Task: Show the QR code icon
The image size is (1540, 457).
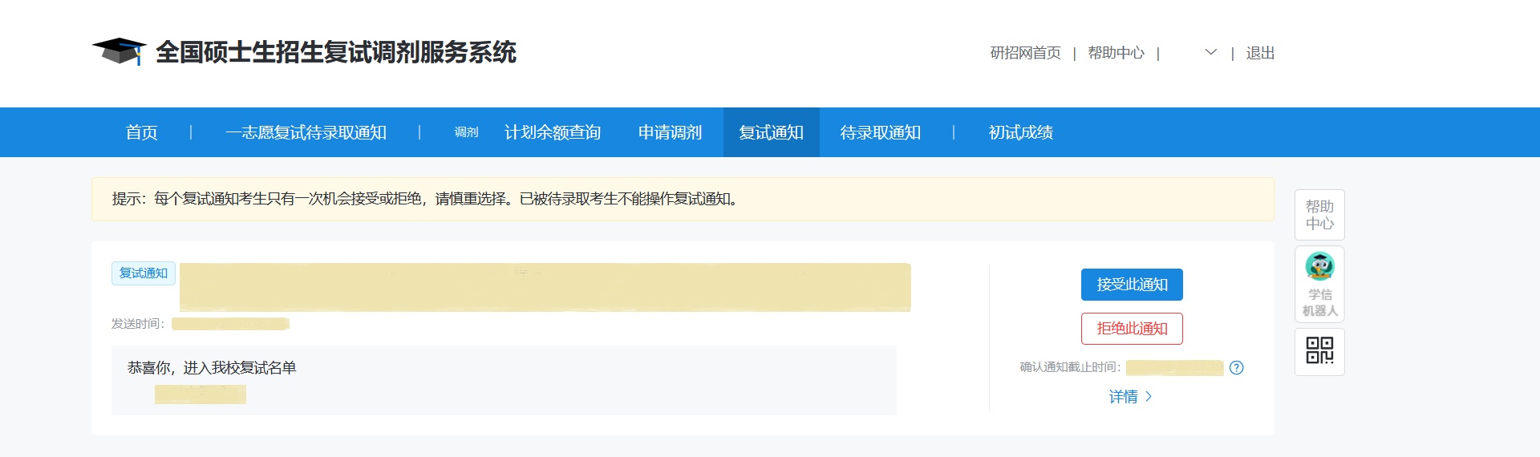Action: point(1319,351)
